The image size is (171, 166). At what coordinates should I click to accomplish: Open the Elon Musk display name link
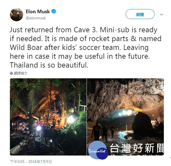(x=38, y=12)
